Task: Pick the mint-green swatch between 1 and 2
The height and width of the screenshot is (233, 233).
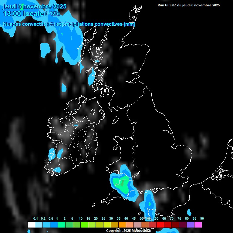Action: (x=61, y=225)
